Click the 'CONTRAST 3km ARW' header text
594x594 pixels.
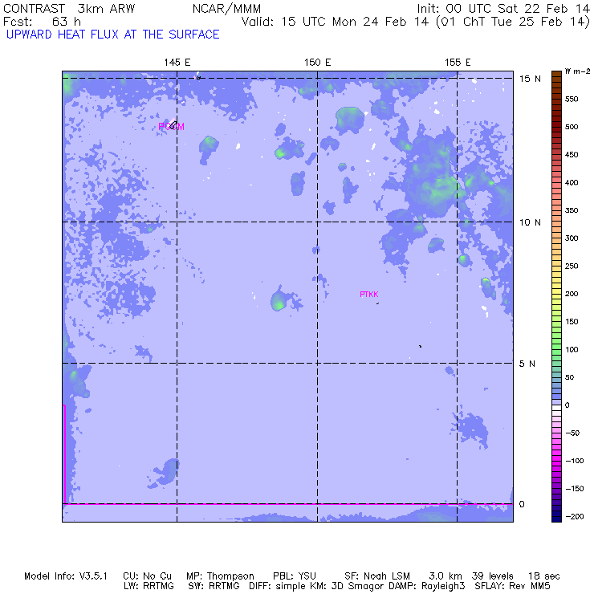pos(69,9)
